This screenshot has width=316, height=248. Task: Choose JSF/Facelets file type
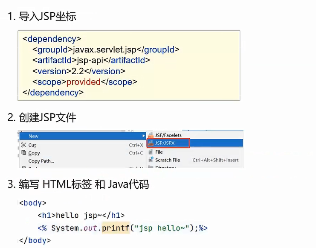click(x=195, y=135)
